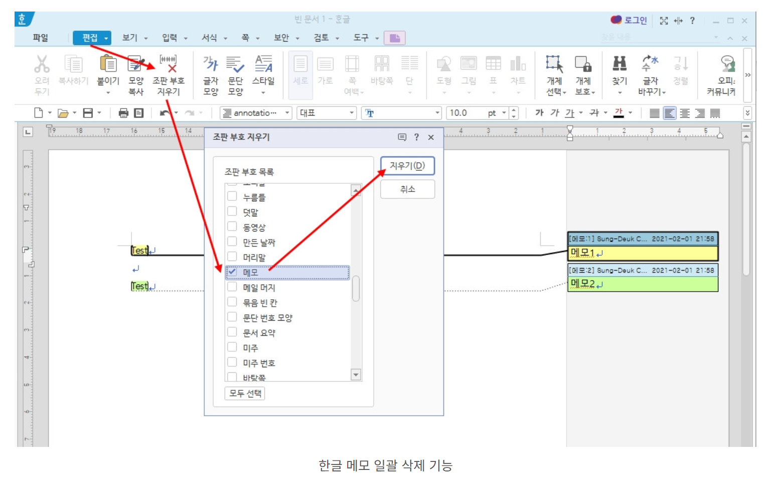This screenshot has width=780, height=490.
Task: Click the 지우기(D) button
Action: (407, 166)
